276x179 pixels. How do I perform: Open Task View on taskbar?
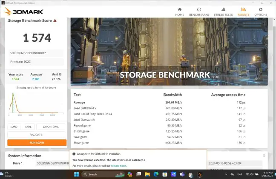(x=139, y=174)
